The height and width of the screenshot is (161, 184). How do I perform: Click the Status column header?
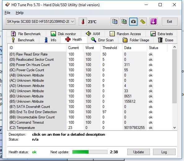click(157, 48)
